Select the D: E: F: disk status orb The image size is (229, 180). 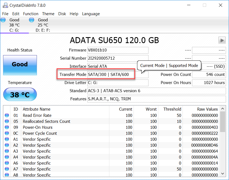click(x=32, y=20)
